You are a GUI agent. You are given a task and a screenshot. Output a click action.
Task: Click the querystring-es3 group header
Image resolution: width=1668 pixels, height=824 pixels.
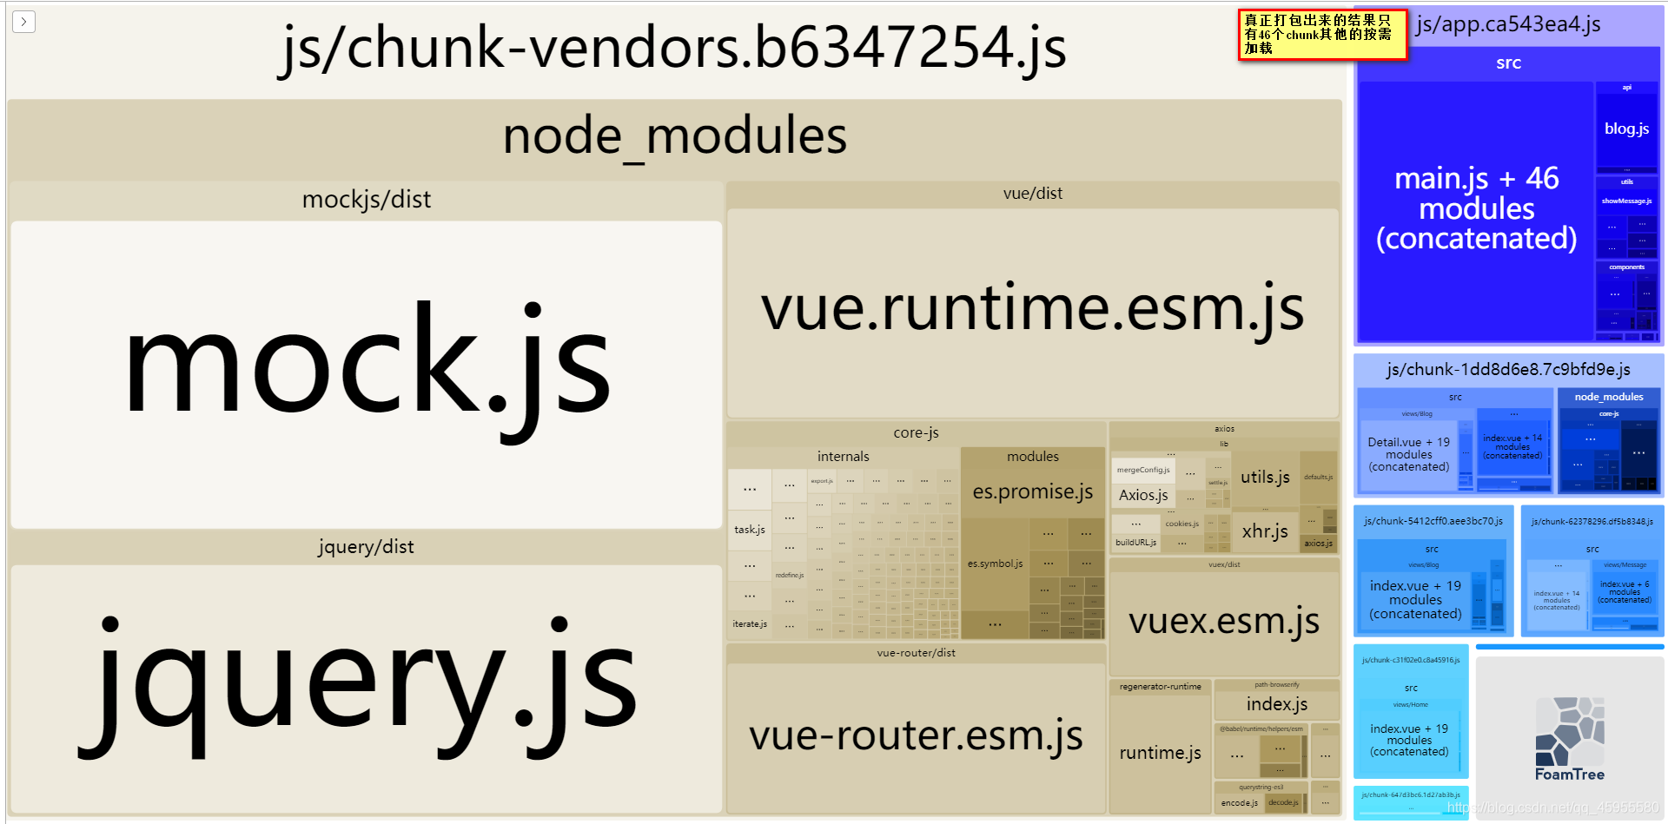point(1261,788)
